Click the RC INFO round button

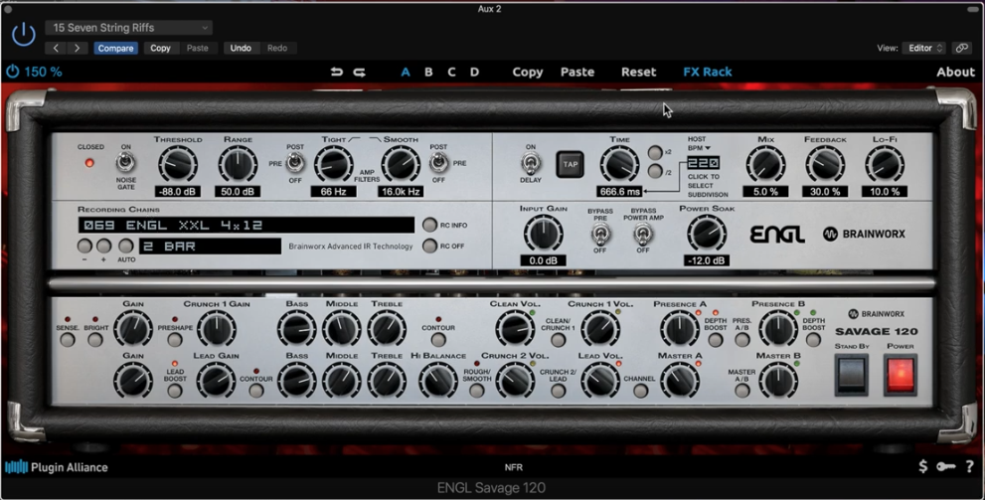click(429, 225)
